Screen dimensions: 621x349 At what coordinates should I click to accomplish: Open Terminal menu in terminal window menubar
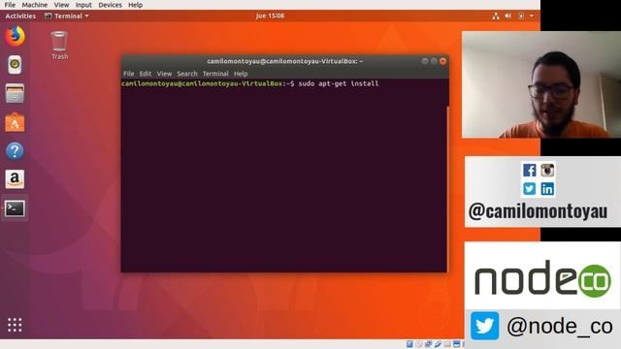215,74
